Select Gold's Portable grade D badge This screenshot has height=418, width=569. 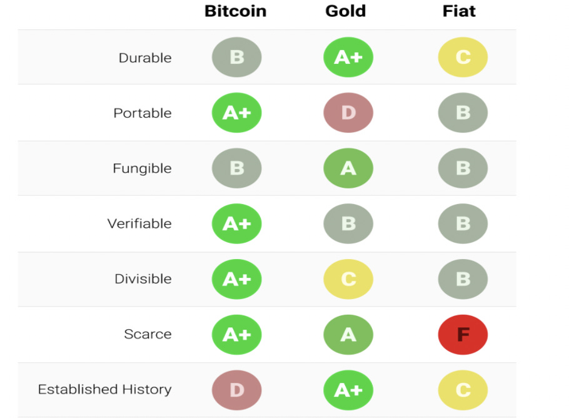coord(348,113)
